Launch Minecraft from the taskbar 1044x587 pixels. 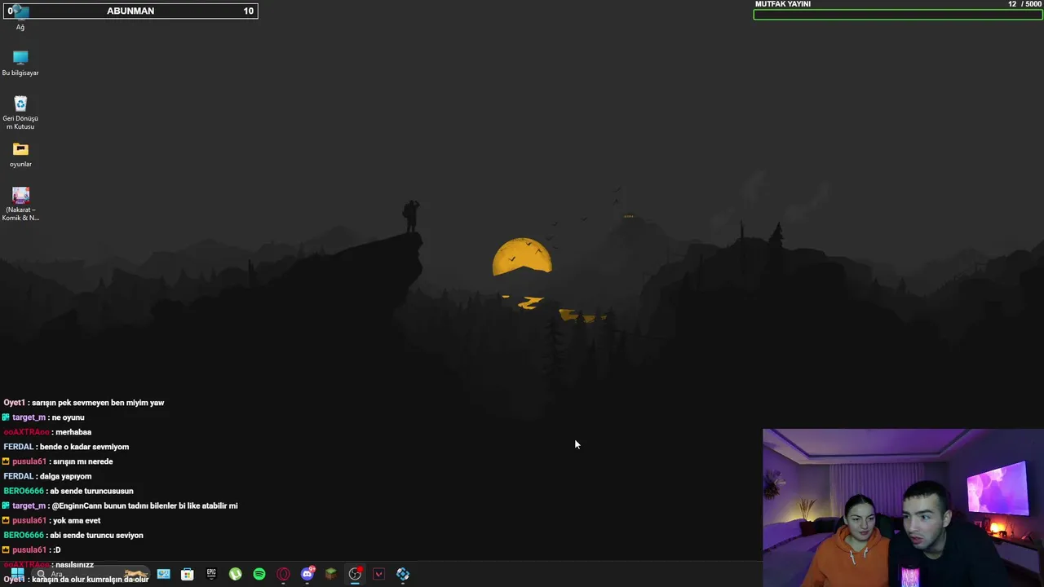click(x=331, y=574)
